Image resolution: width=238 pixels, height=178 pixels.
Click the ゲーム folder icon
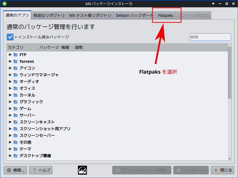[x=15, y=109]
